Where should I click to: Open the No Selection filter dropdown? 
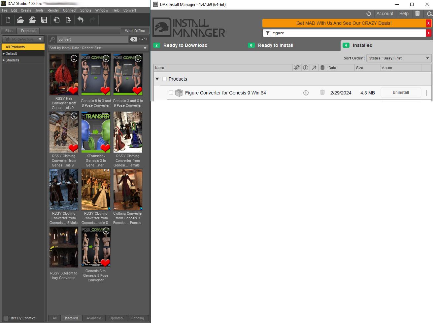23,39
